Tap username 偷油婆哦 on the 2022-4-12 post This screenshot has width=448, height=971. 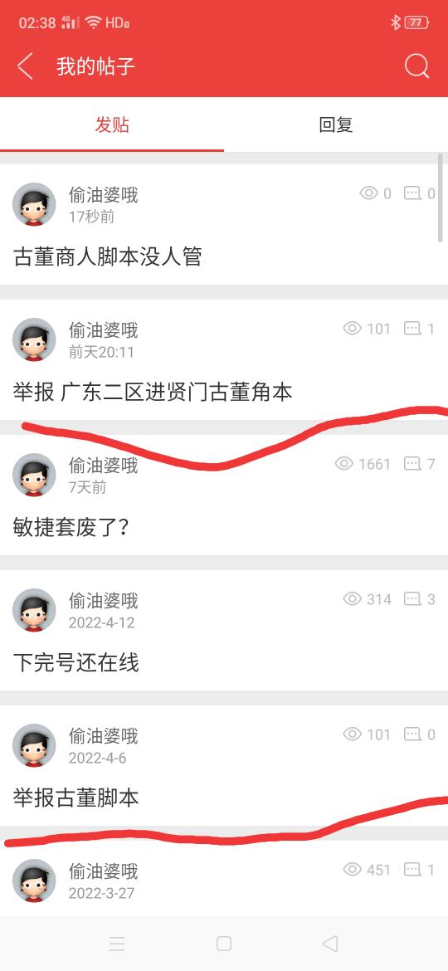(x=104, y=600)
